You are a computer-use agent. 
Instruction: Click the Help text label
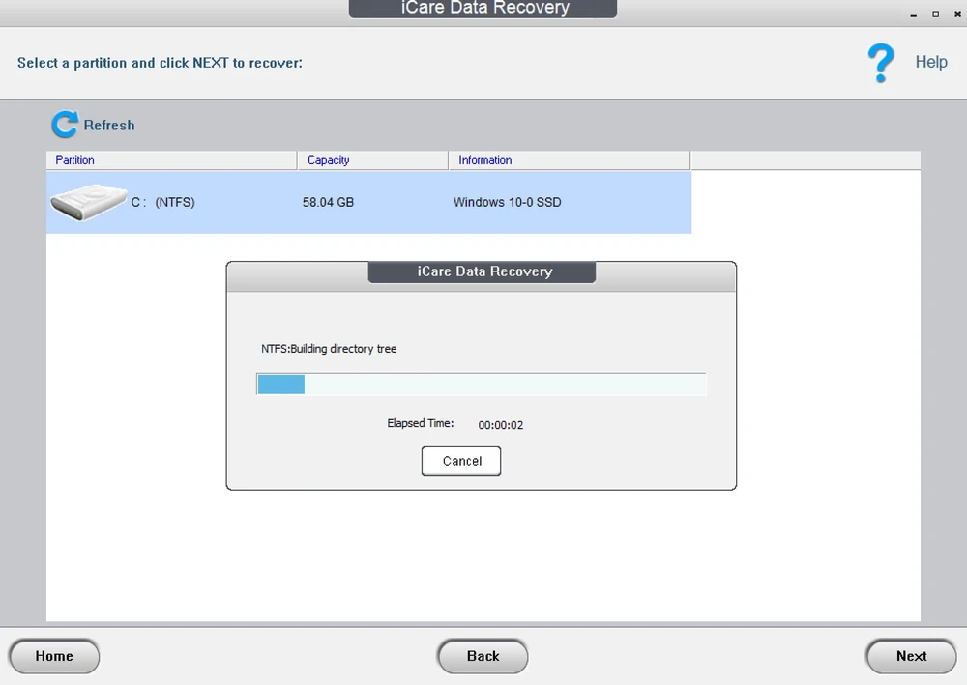[931, 62]
